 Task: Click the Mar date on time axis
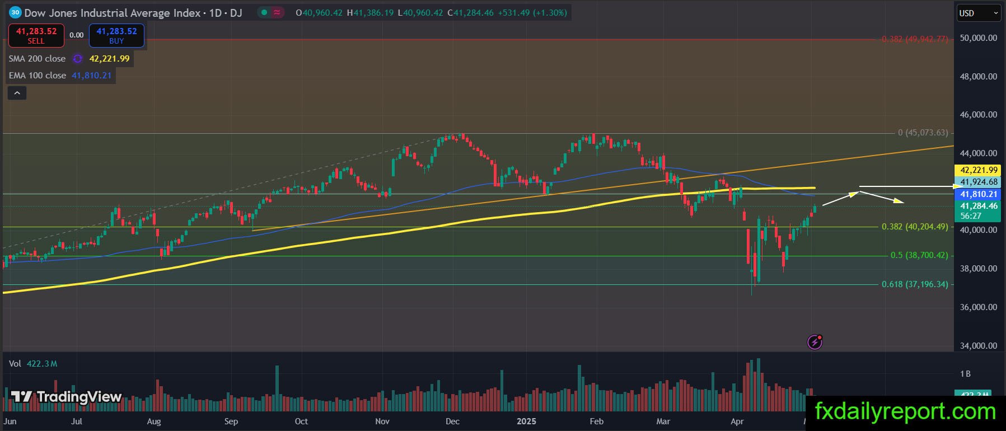point(663,421)
